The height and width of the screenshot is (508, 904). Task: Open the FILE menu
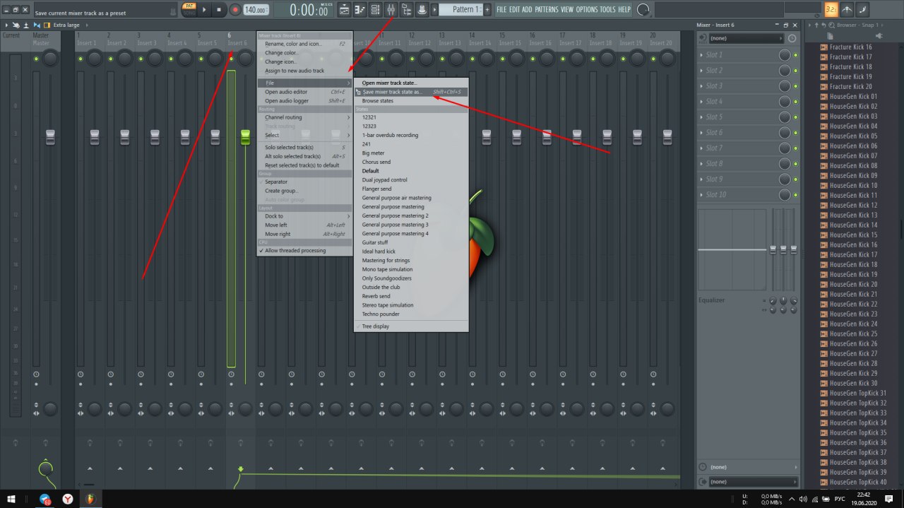[x=501, y=9]
